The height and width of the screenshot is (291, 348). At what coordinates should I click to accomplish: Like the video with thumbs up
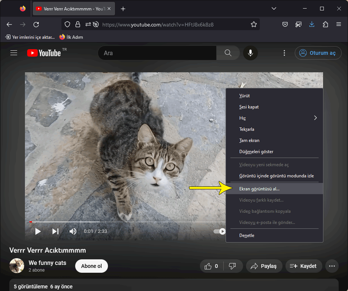[211, 266]
